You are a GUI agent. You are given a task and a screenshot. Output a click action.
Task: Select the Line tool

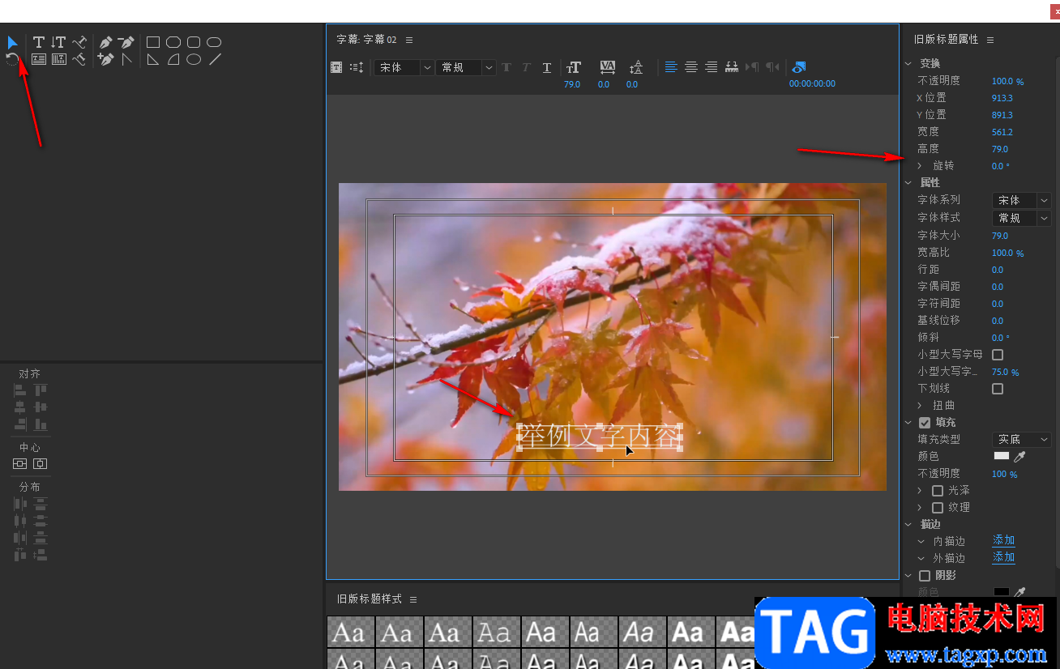[215, 59]
